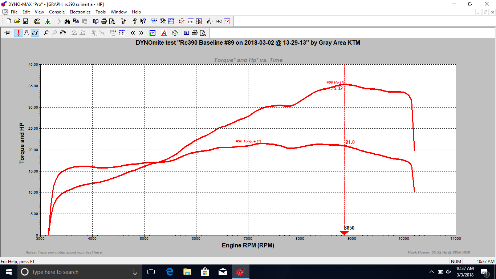Select the hand pan tool
Image resolution: width=496 pixels, height=279 pixels.
point(63,33)
